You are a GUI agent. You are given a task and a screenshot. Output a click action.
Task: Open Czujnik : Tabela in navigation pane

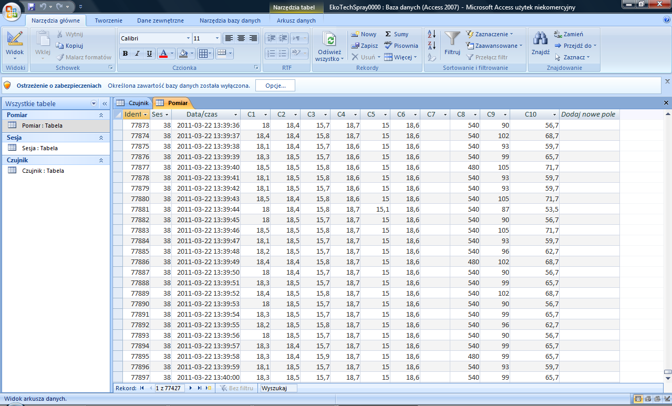pyautogui.click(x=57, y=171)
